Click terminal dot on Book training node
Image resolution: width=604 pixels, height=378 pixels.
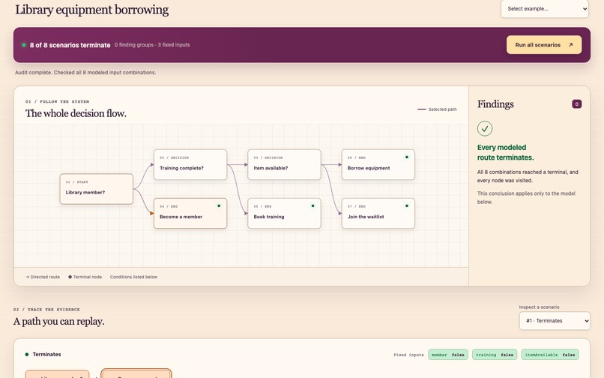[312, 205]
